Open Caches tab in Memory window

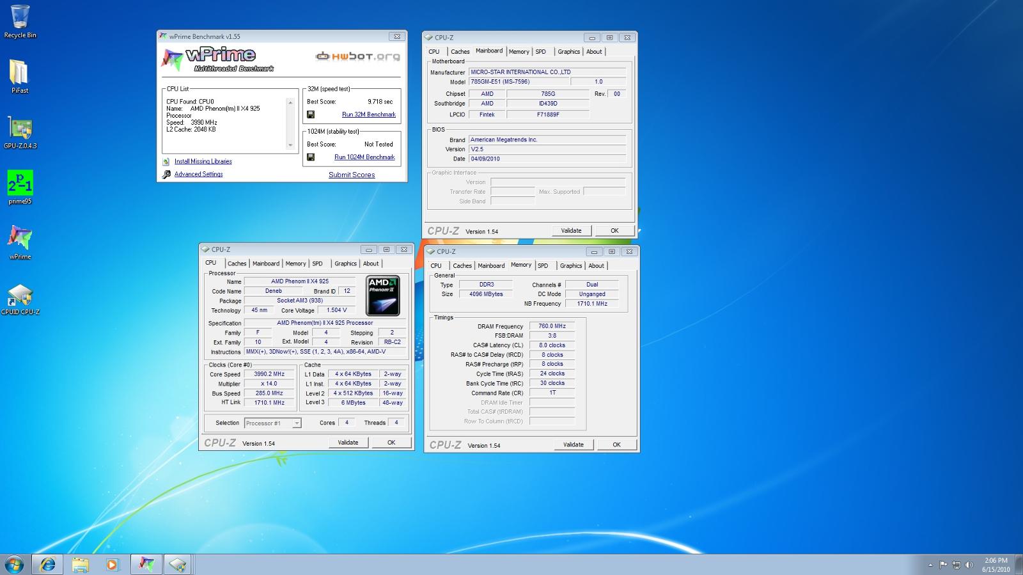(462, 265)
